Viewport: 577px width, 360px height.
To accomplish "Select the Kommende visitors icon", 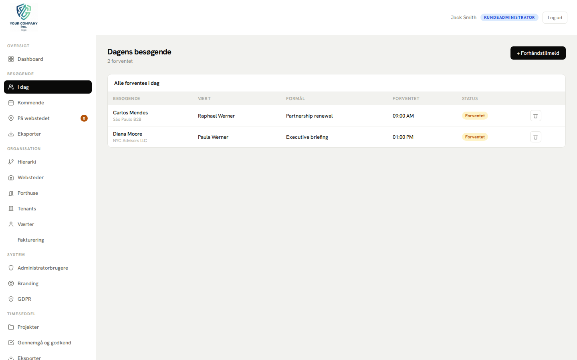I will (11, 102).
